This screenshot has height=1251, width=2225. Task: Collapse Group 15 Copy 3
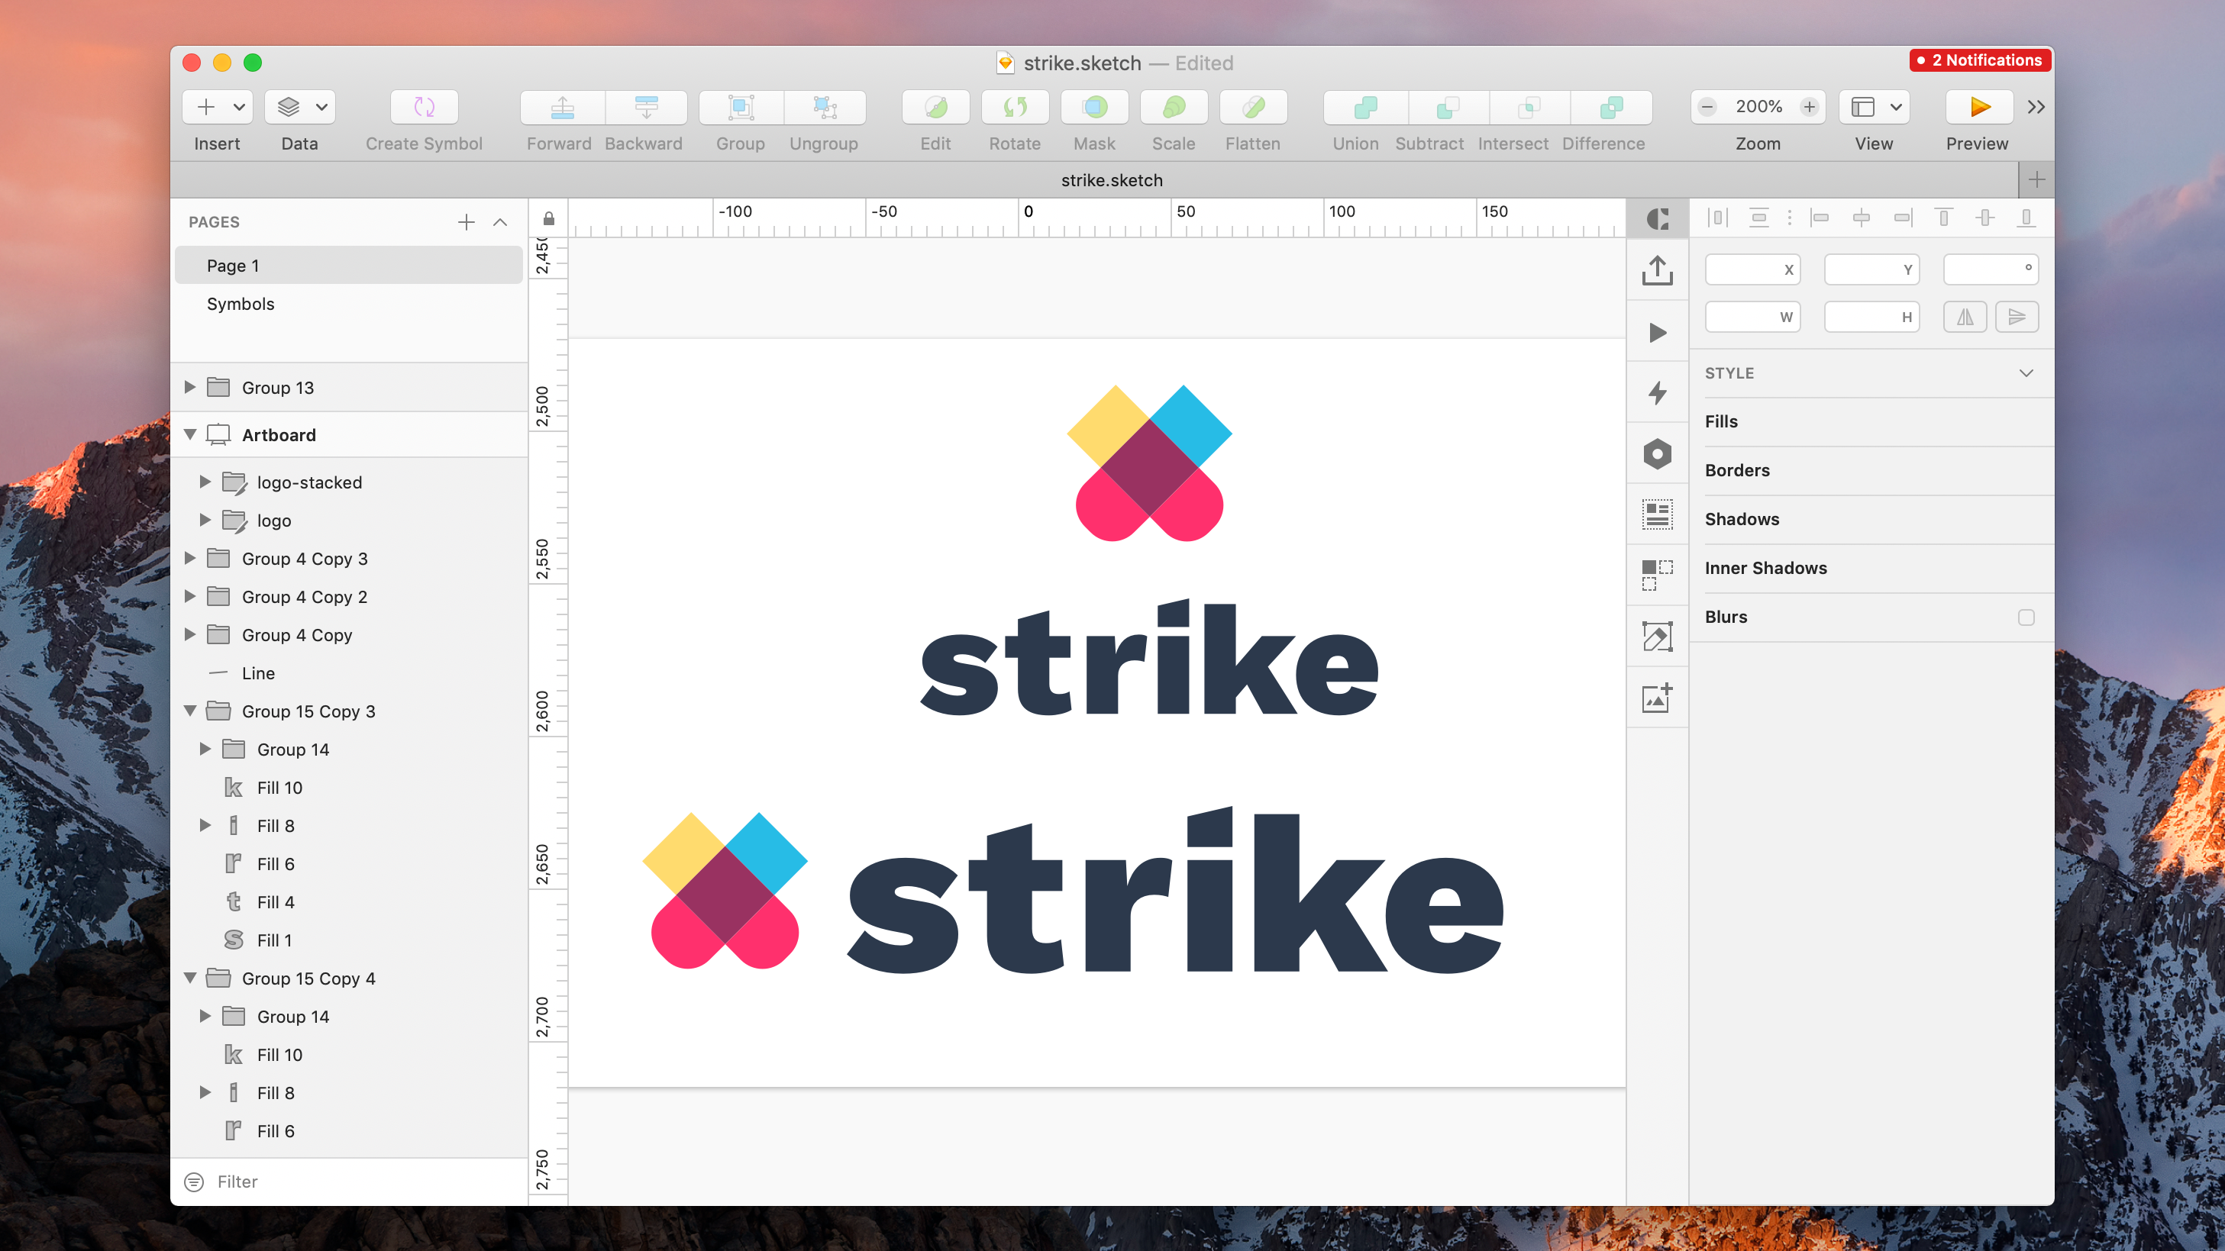[x=190, y=711]
